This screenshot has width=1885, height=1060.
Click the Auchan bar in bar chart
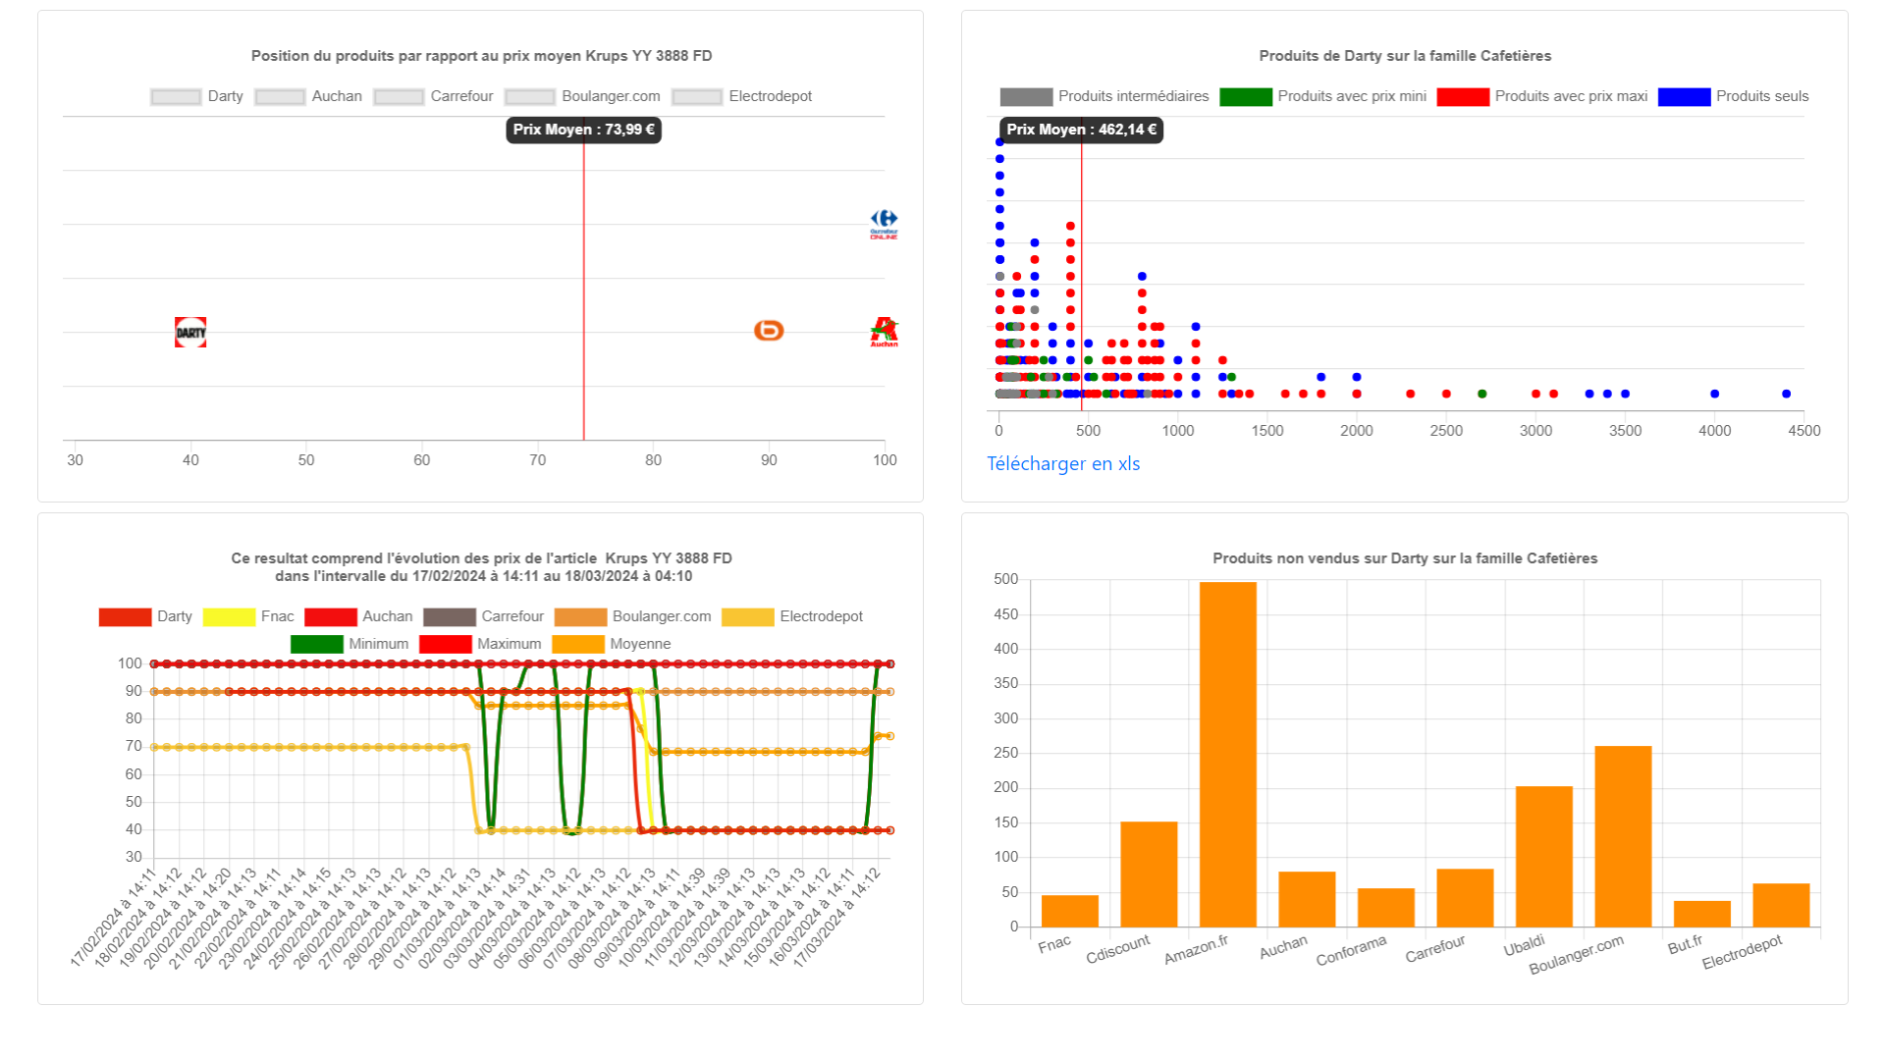[1307, 899]
